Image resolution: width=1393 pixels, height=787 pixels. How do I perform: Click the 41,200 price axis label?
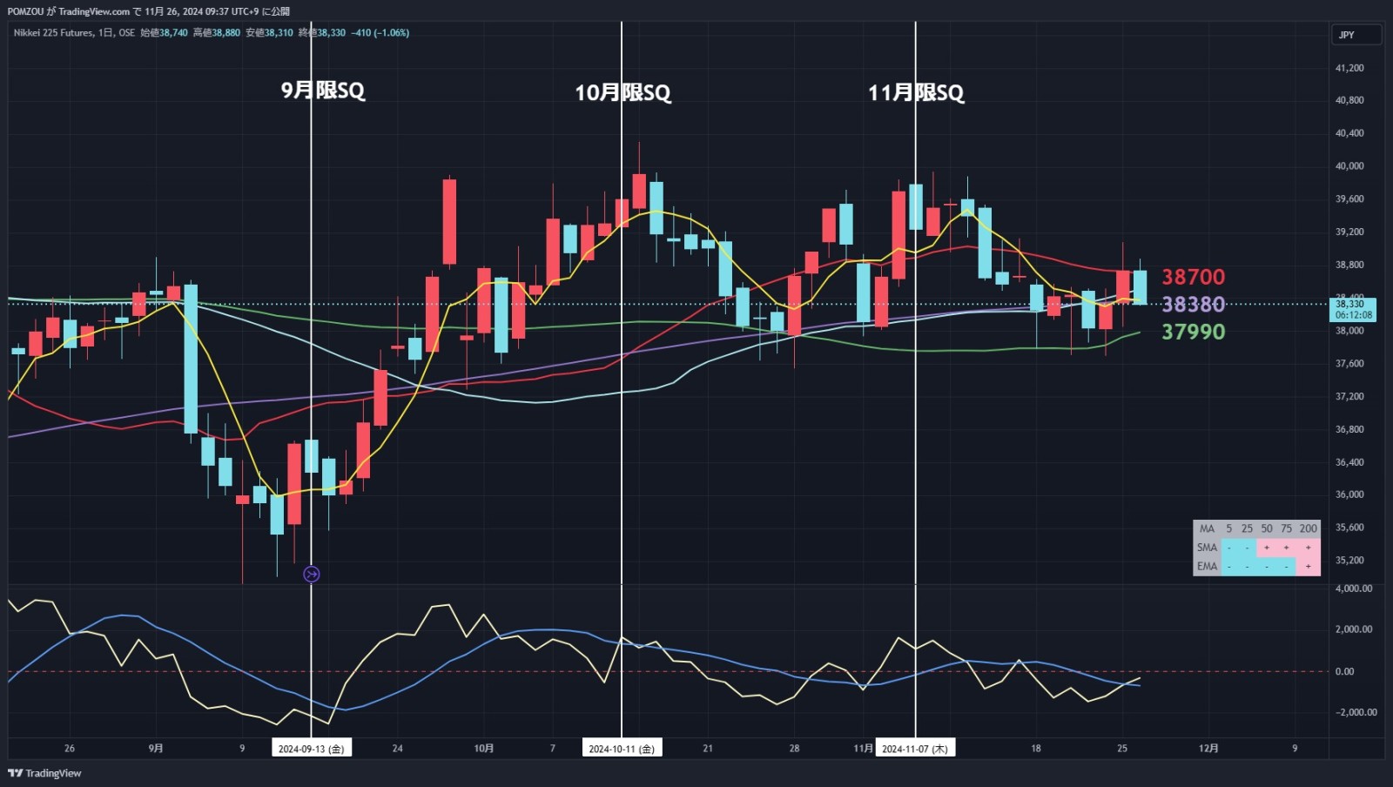coord(1349,68)
